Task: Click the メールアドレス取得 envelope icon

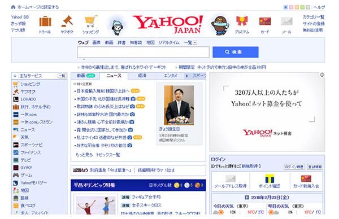Action: (x=231, y=178)
